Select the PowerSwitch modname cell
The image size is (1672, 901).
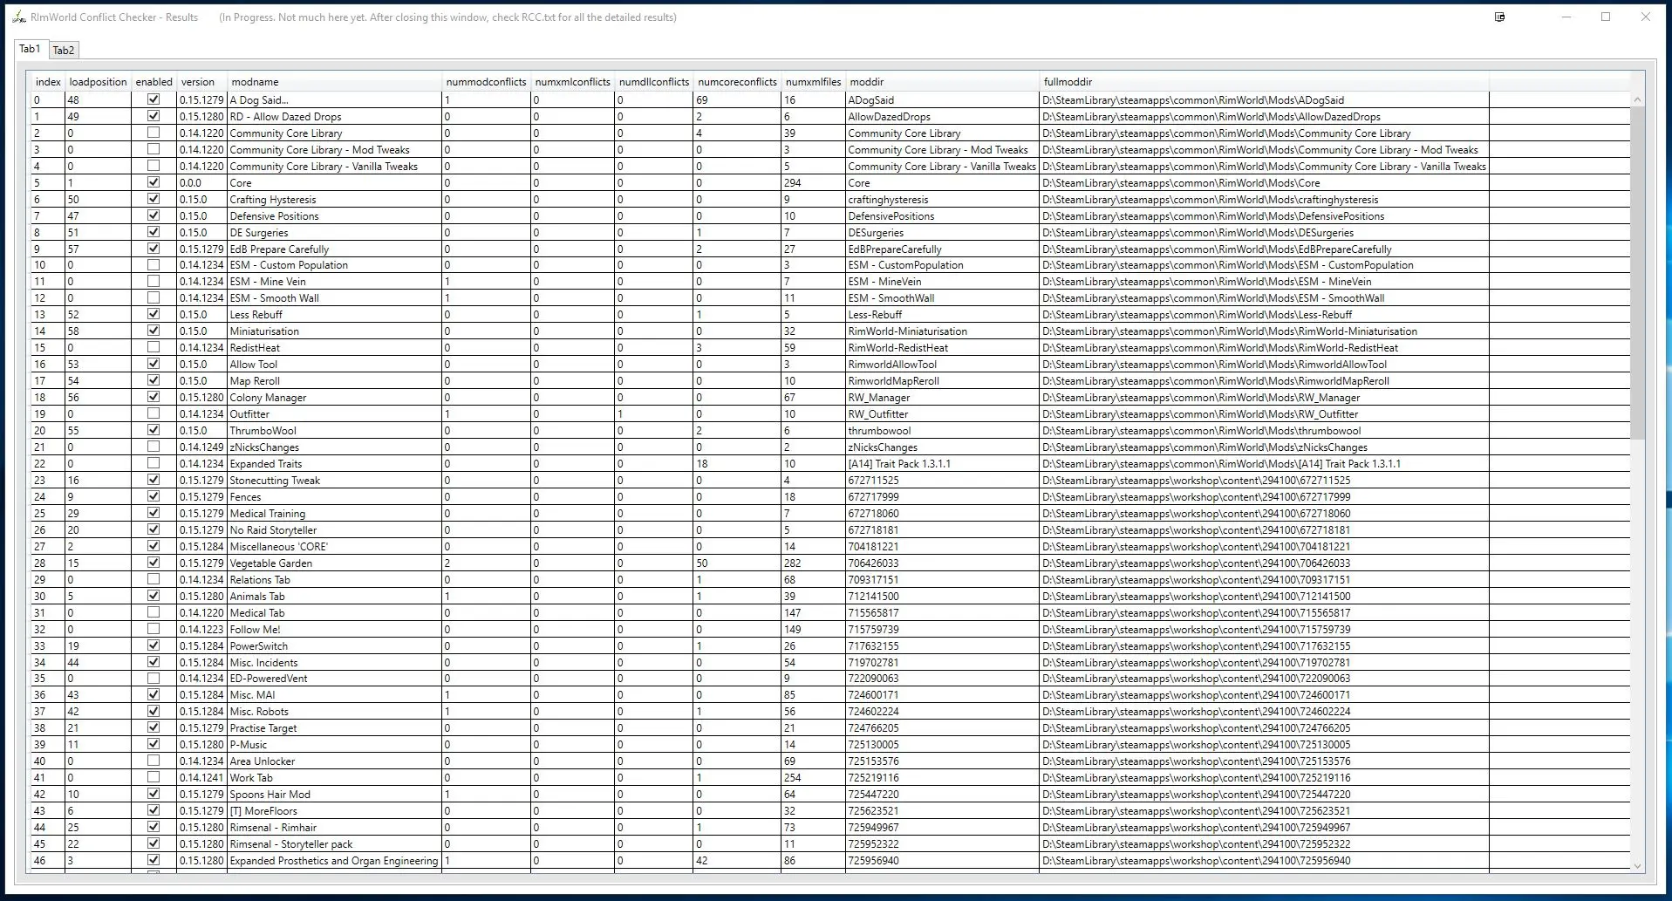click(335, 645)
